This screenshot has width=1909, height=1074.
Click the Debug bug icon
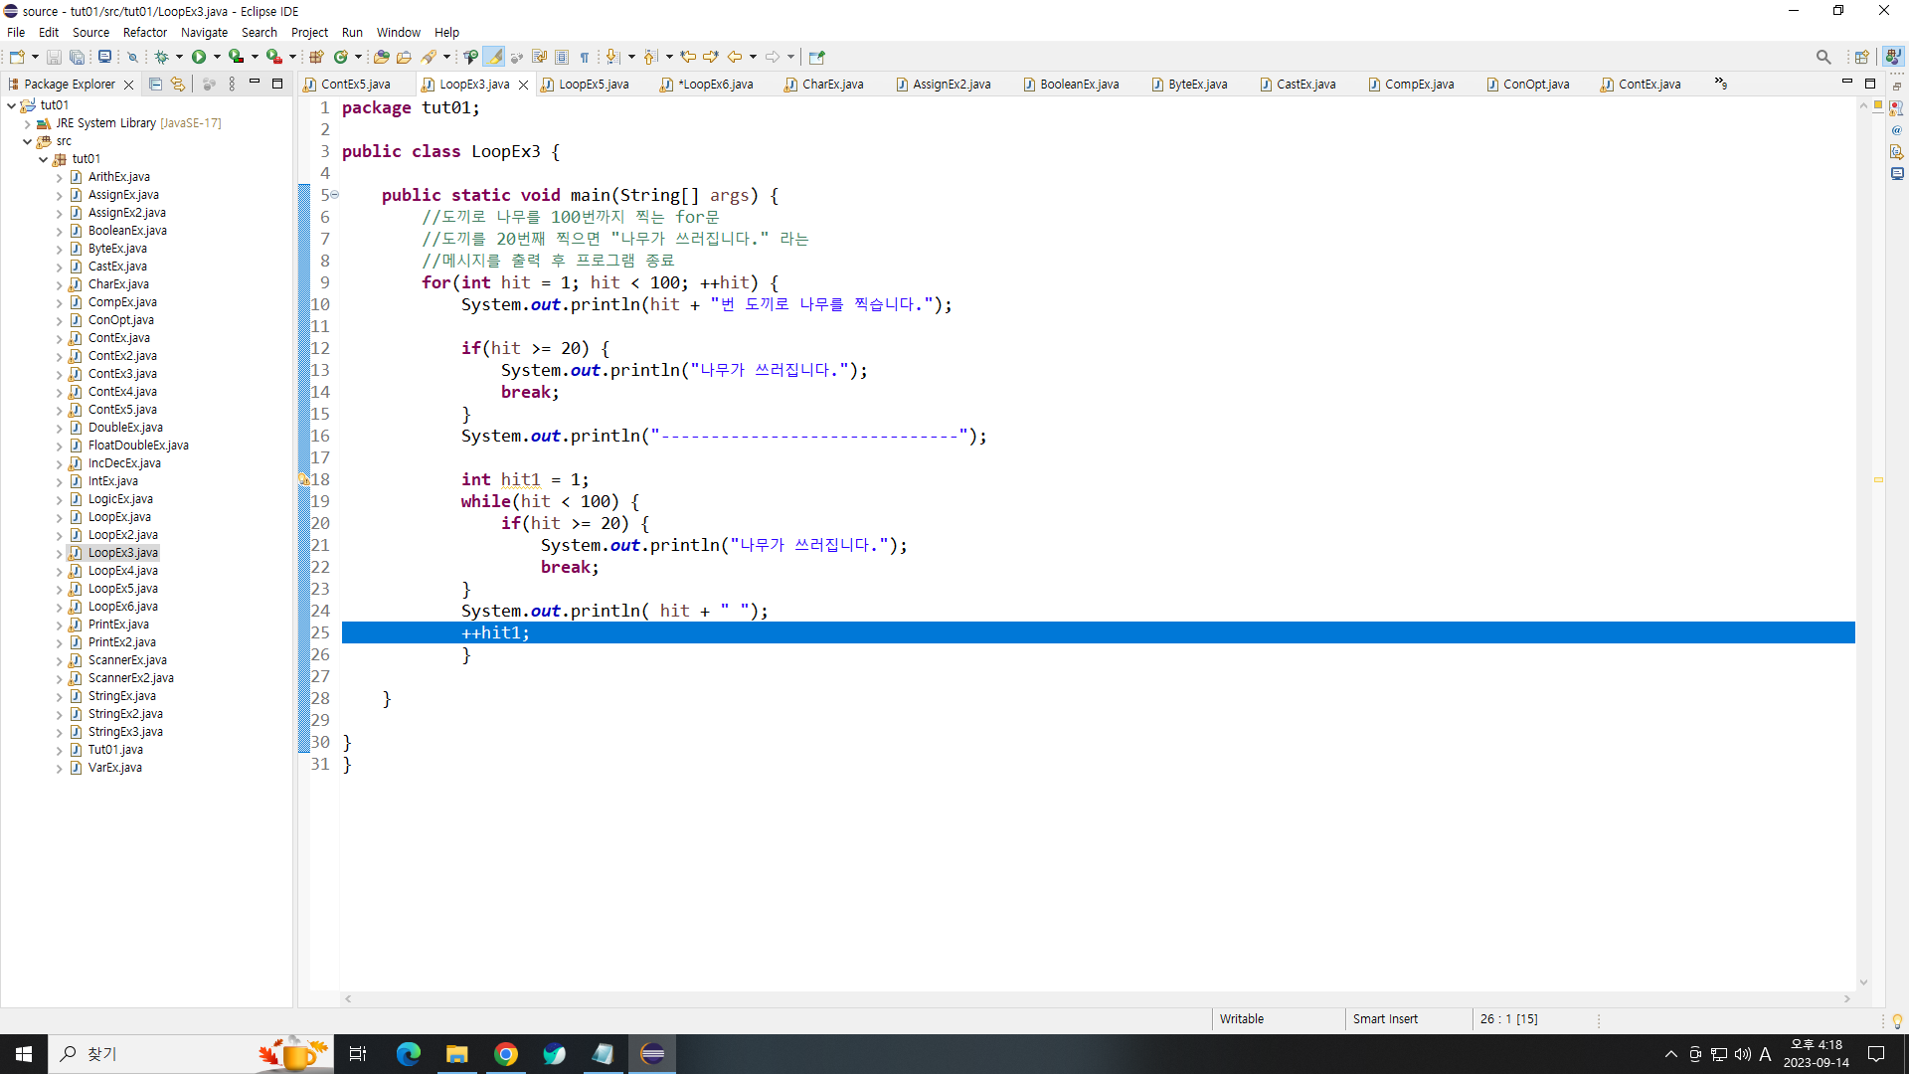point(161,57)
